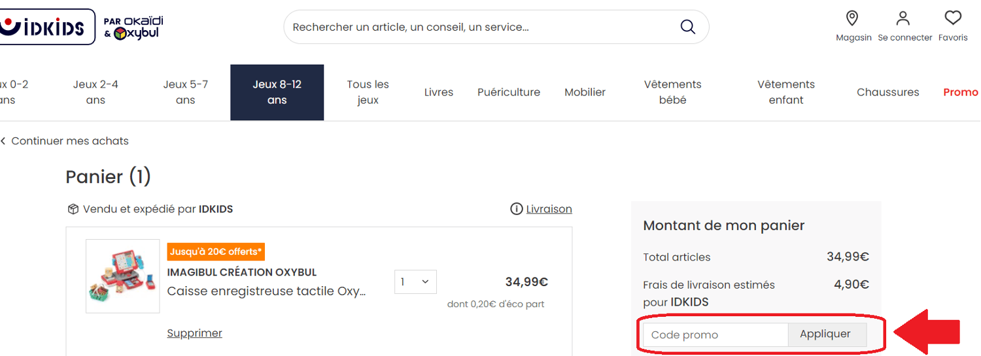981x356 pixels.
Task: Click the Frais de livraison estimés label
Action: pos(709,293)
